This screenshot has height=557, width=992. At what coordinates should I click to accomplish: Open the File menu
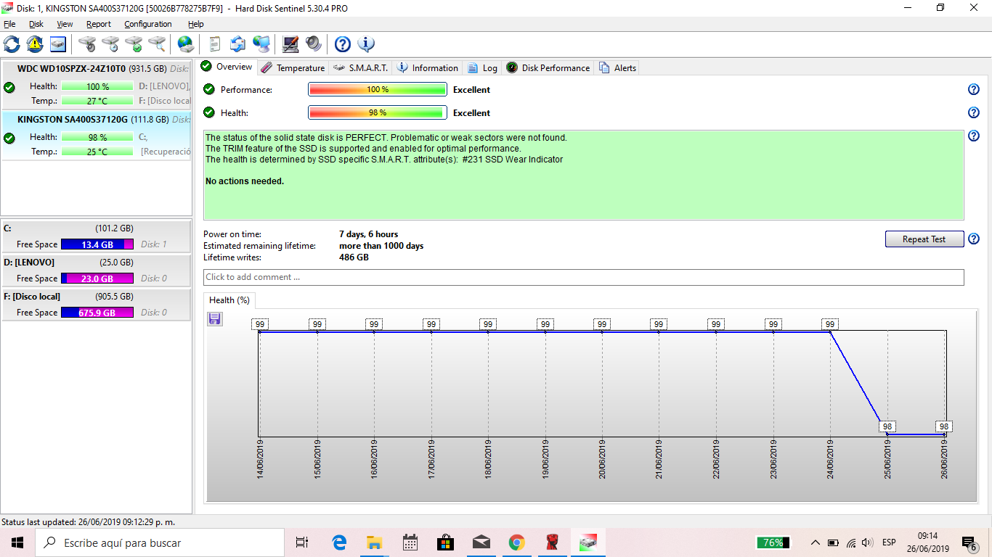(x=9, y=24)
